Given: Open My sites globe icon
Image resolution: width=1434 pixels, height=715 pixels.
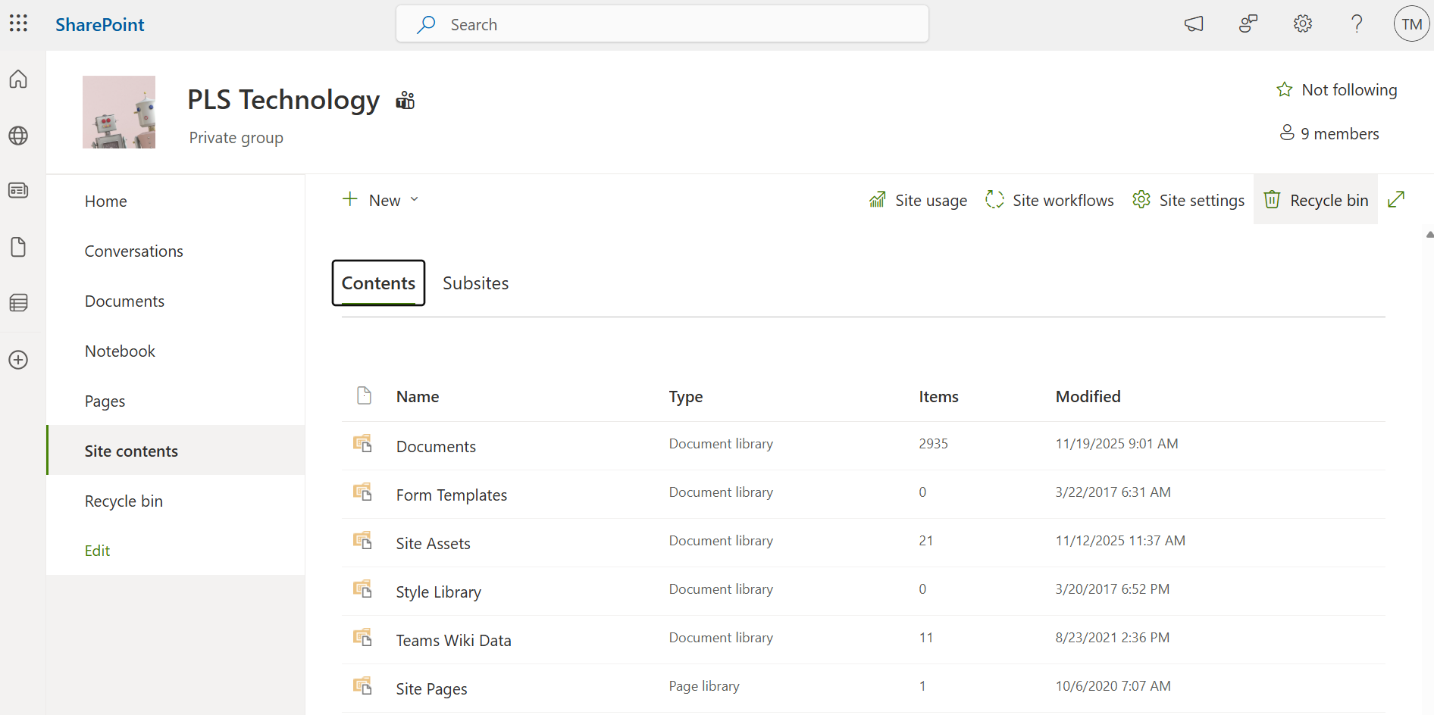Looking at the screenshot, I should (18, 136).
